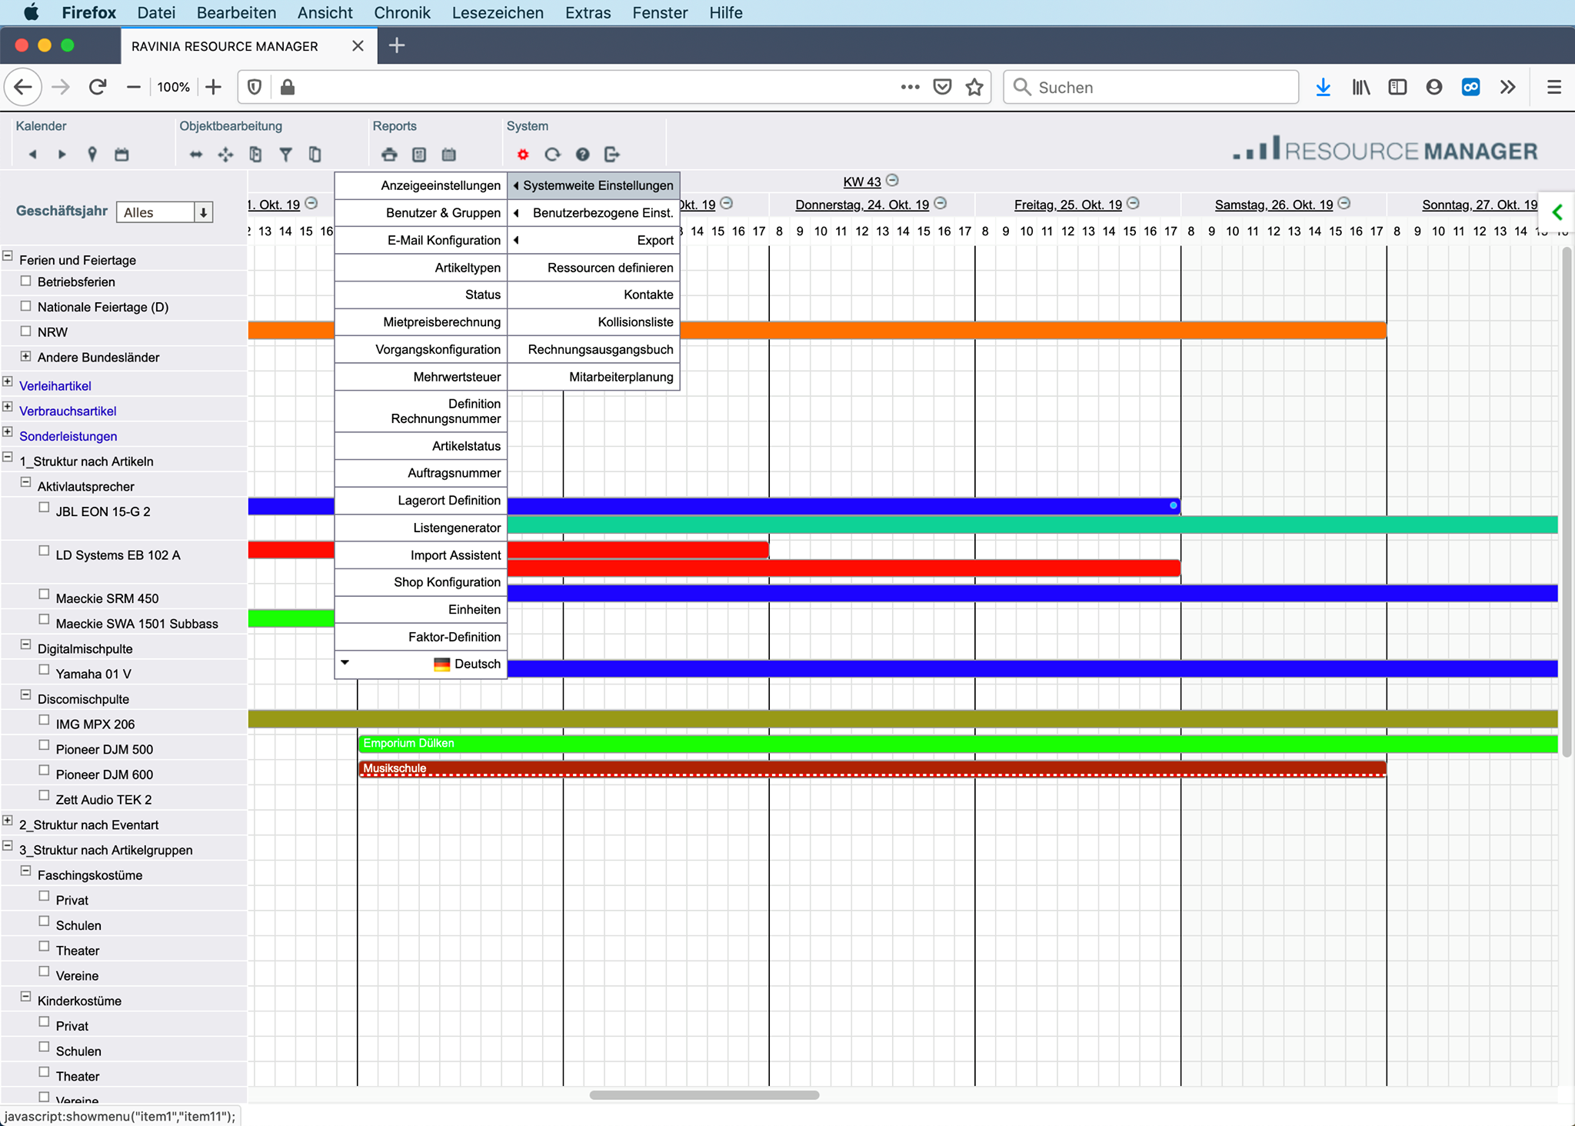Check the NRW checkbox

pos(26,331)
